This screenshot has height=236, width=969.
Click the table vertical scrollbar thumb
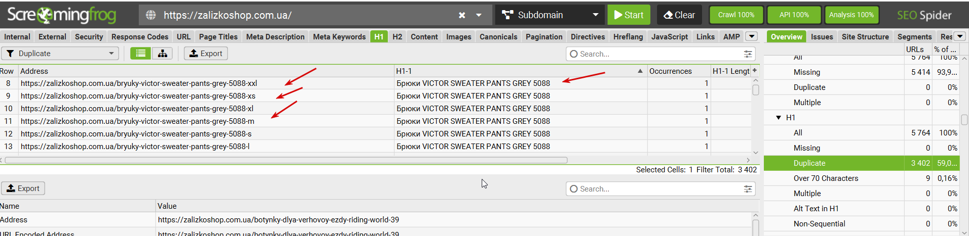755,90
